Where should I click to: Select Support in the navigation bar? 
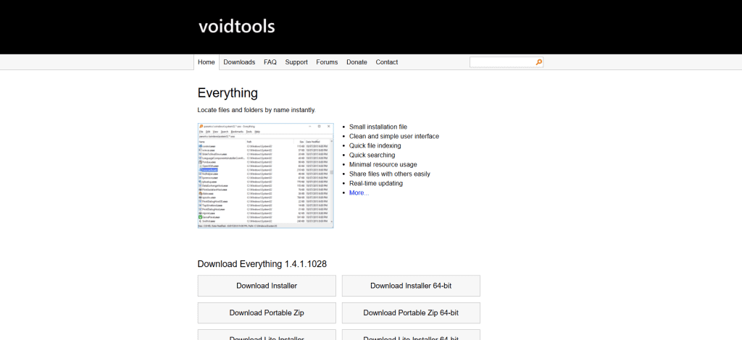(x=296, y=62)
